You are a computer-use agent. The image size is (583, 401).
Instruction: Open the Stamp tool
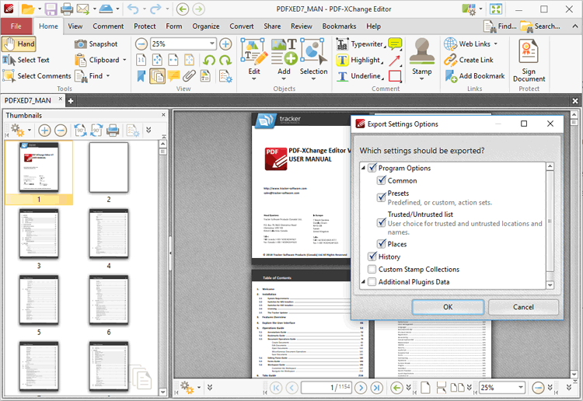point(421,59)
